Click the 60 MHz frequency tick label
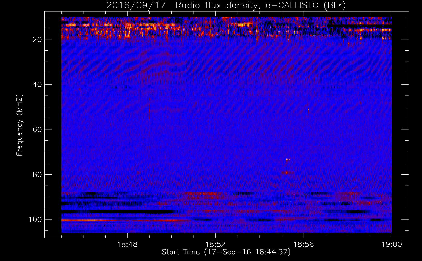This screenshot has height=261, width=422. [37, 129]
